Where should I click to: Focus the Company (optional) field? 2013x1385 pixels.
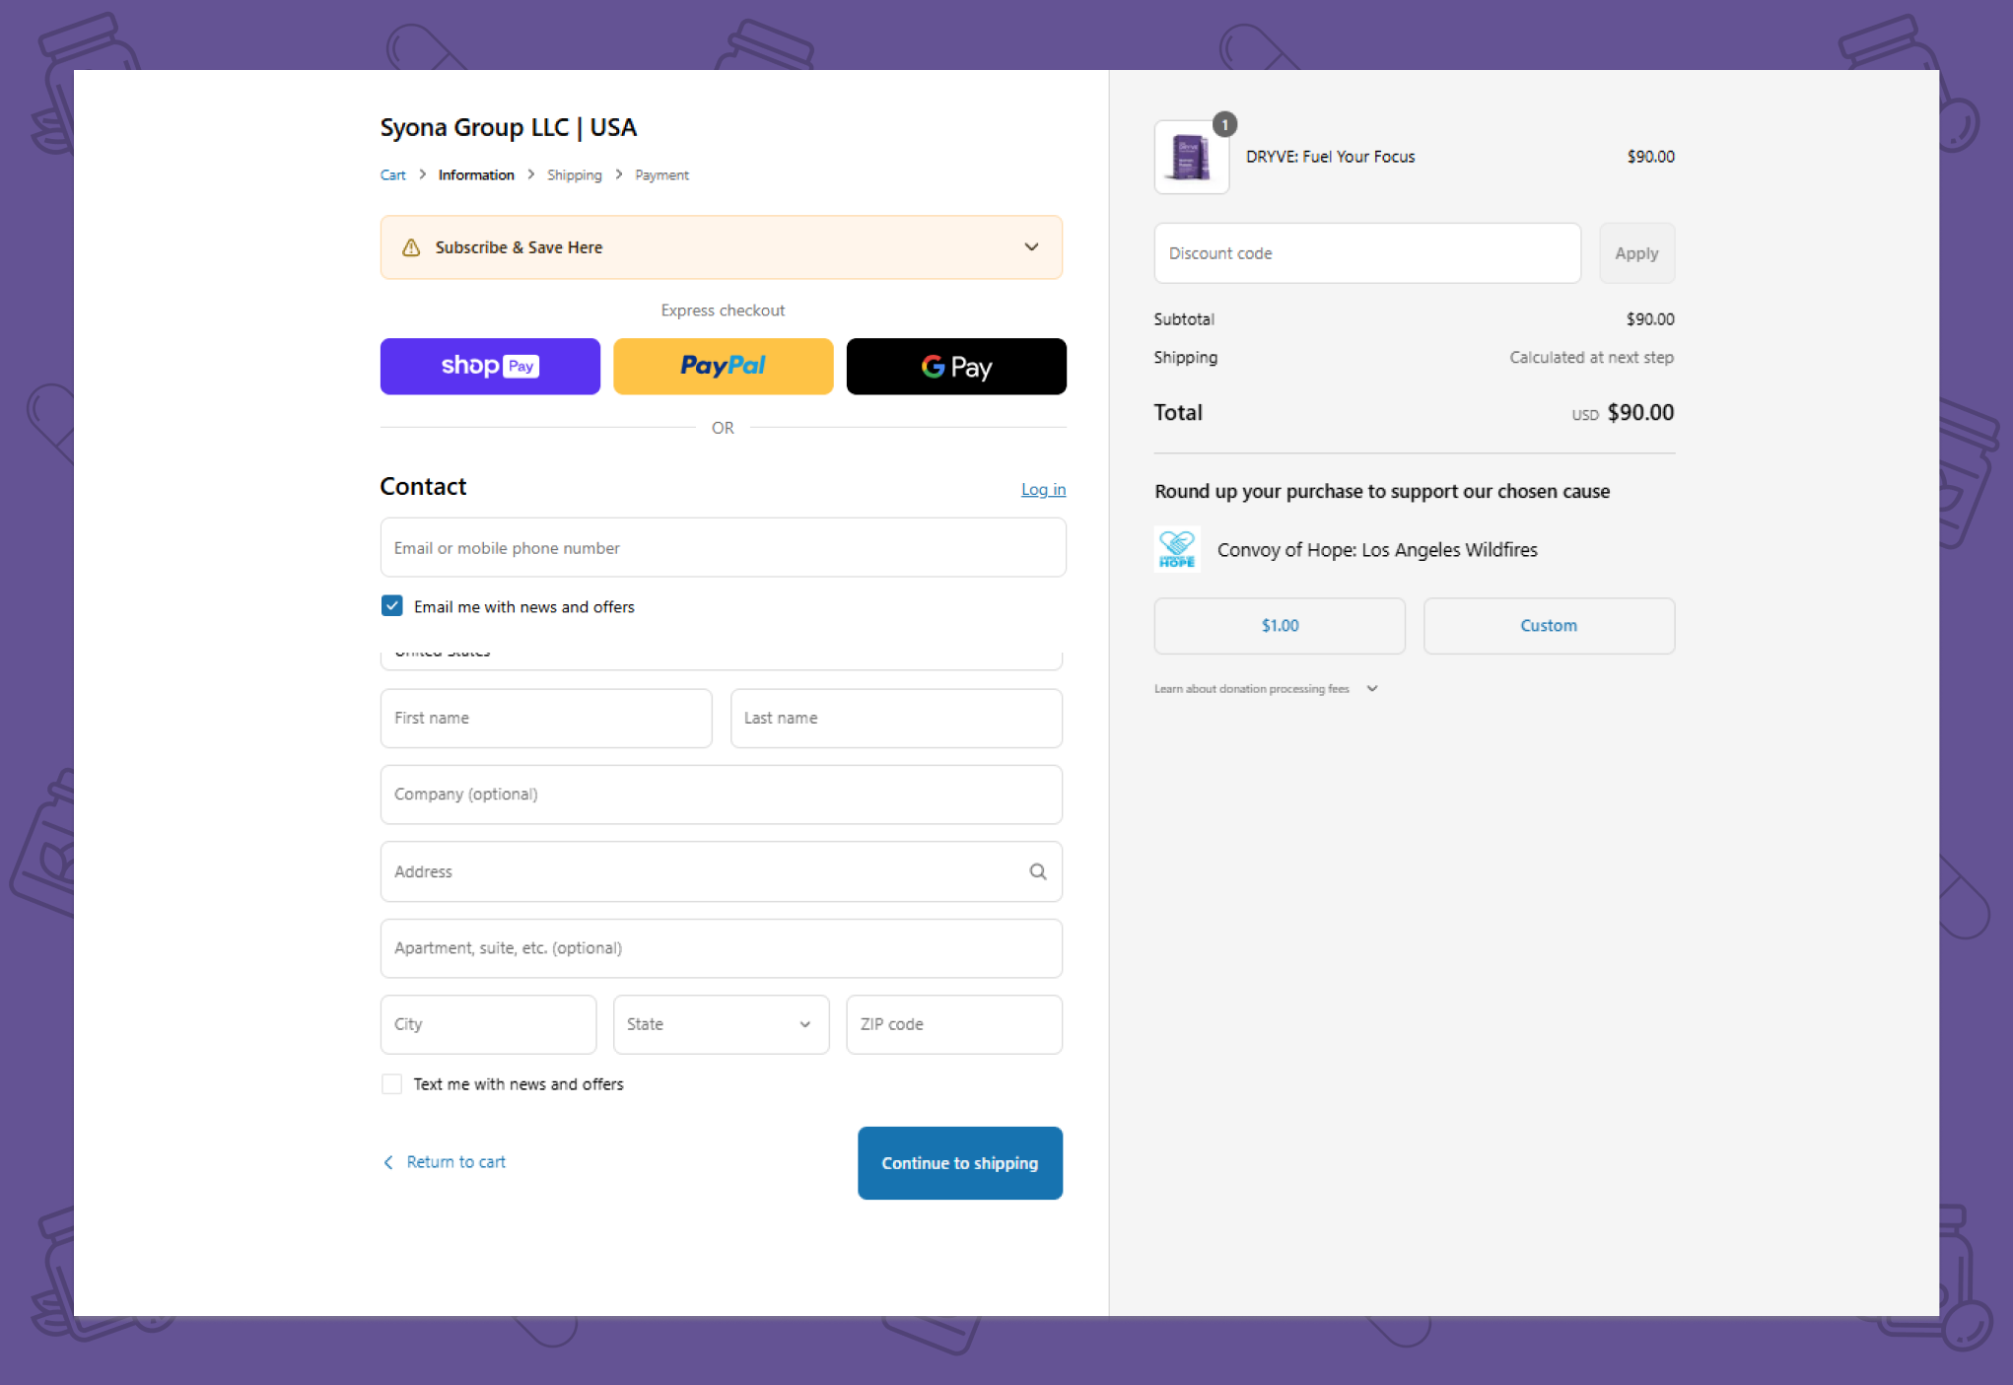tap(721, 795)
